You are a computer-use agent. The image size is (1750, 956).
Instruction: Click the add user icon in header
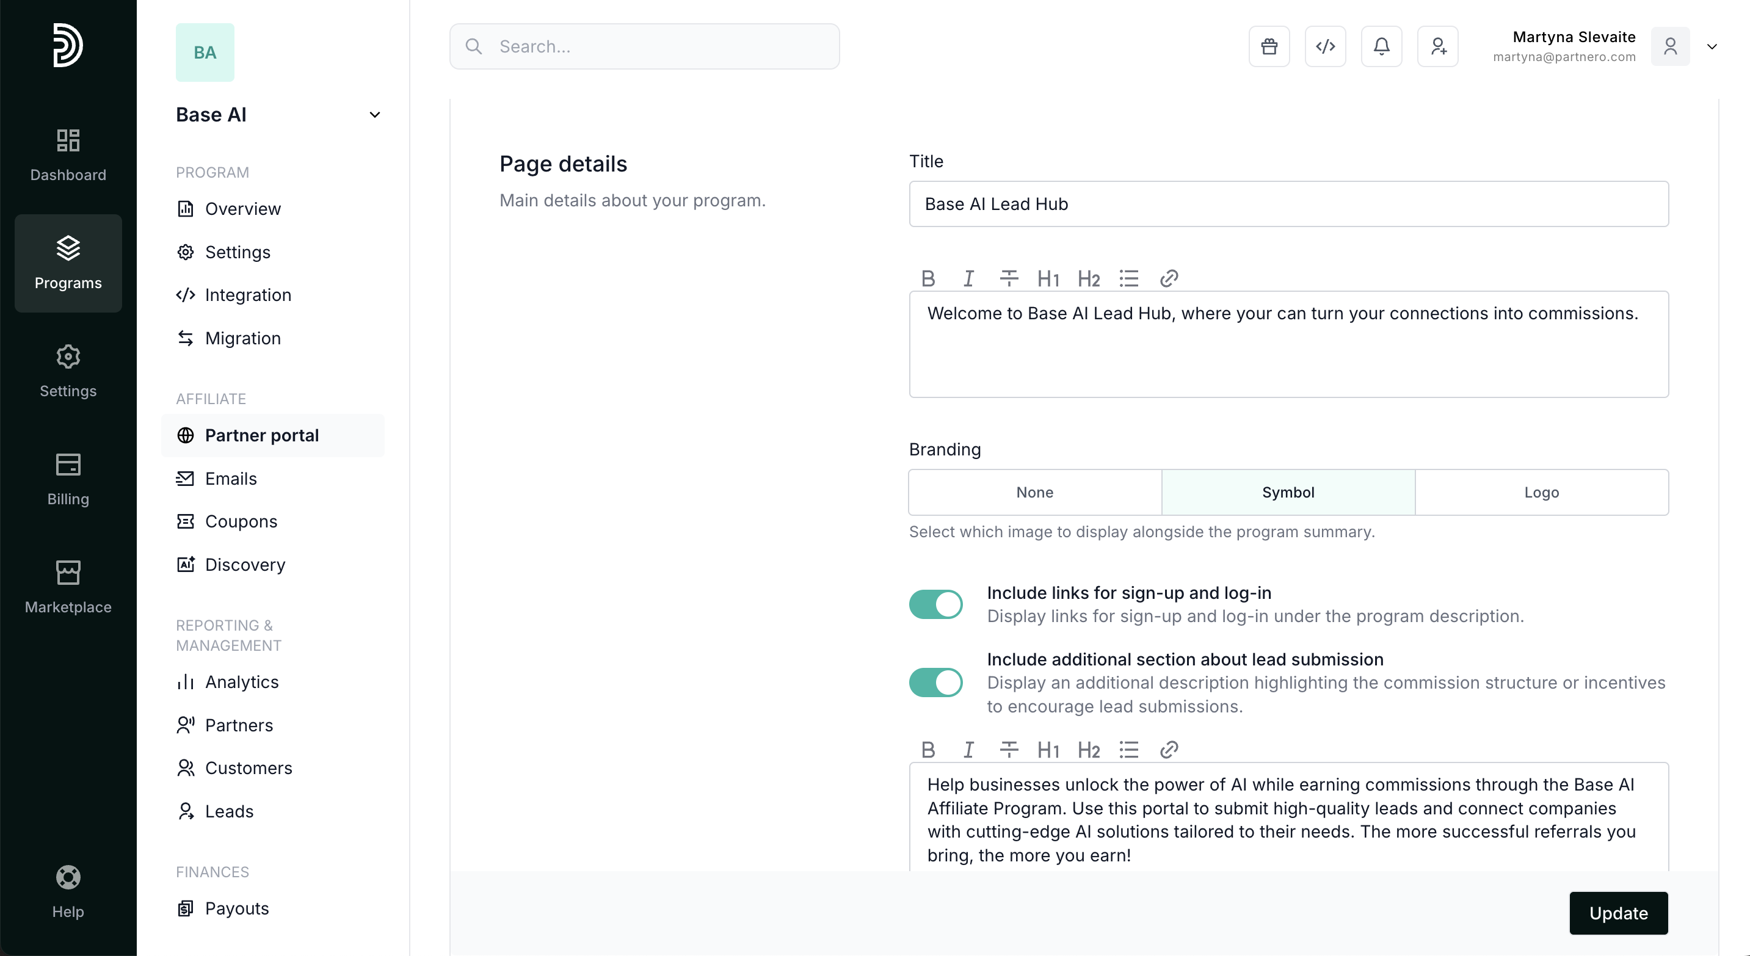1437,46
